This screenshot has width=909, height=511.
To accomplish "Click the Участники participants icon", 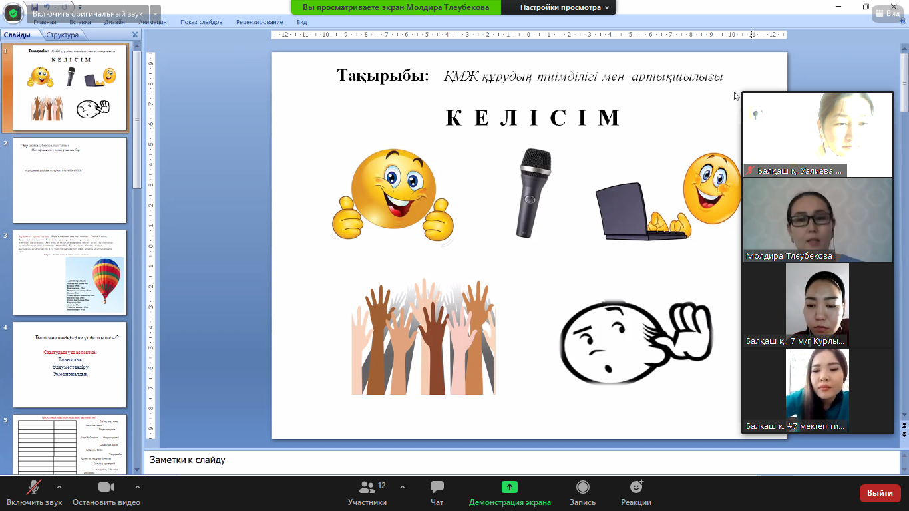I will (367, 487).
